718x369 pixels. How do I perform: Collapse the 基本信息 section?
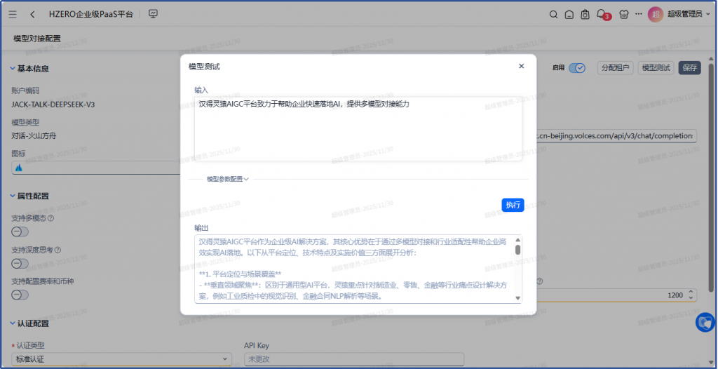tap(12, 69)
